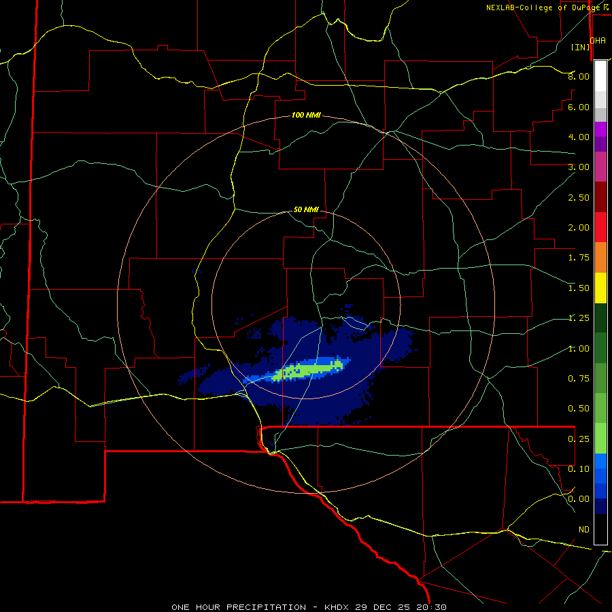Pick the light green swatch above 0.25

(x=600, y=439)
